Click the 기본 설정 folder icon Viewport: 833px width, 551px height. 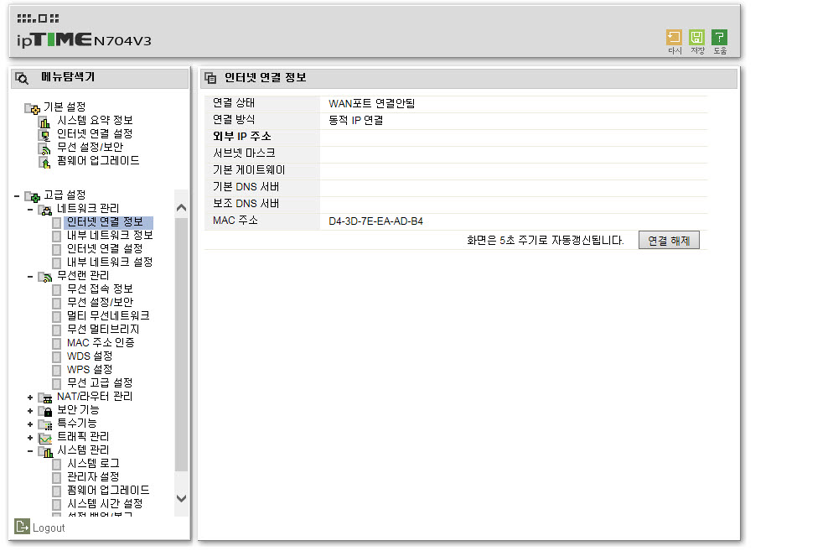(32, 108)
